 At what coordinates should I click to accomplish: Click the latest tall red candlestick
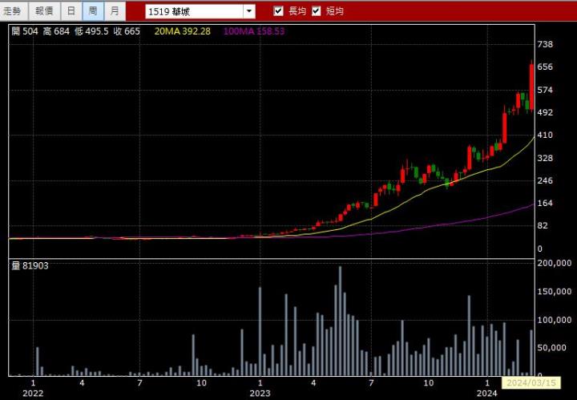tap(531, 84)
